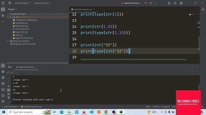
Task: Open Run panel options menu
Action: (x=192, y=67)
